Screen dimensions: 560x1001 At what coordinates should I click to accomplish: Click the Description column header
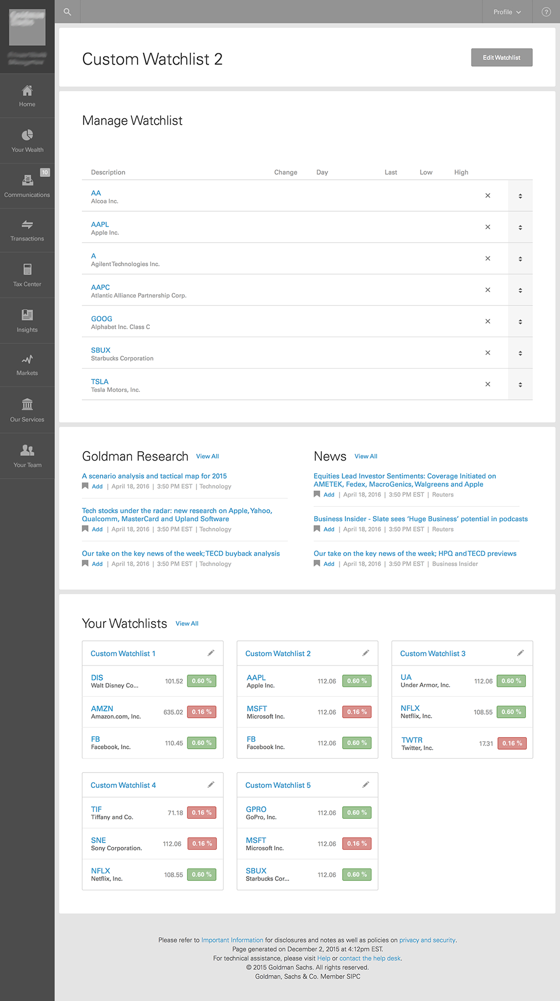tap(108, 172)
